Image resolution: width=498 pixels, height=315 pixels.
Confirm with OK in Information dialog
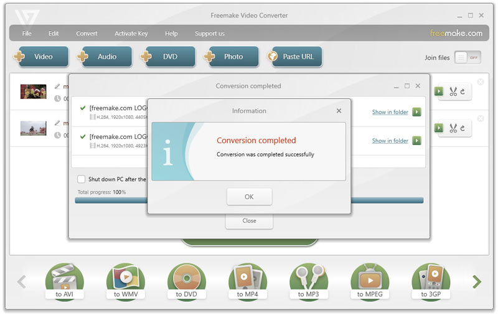coord(250,197)
